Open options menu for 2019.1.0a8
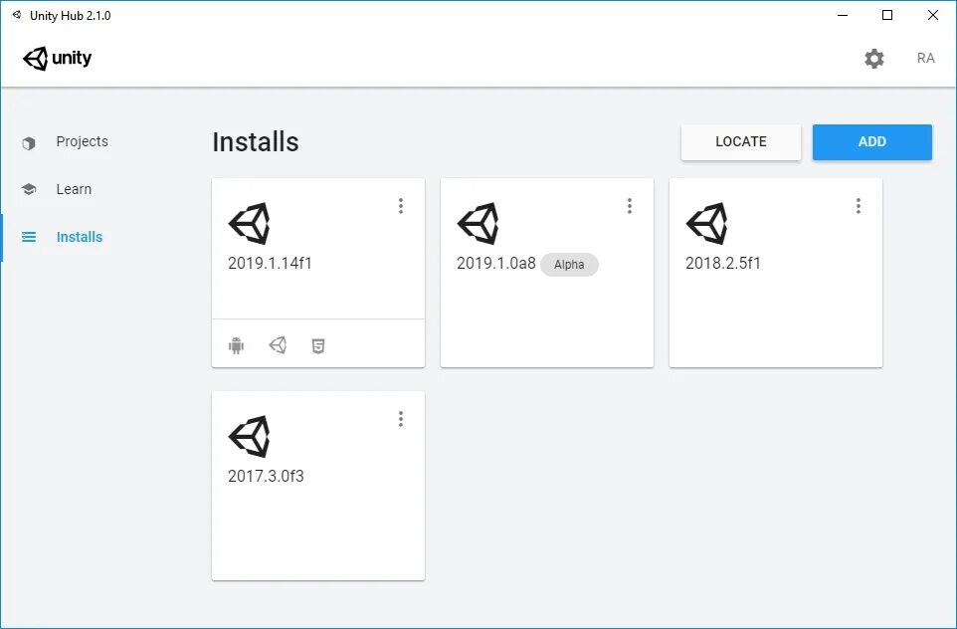Image resolution: width=957 pixels, height=629 pixels. 630,206
